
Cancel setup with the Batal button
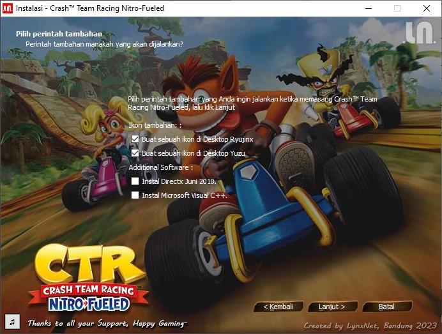click(386, 307)
